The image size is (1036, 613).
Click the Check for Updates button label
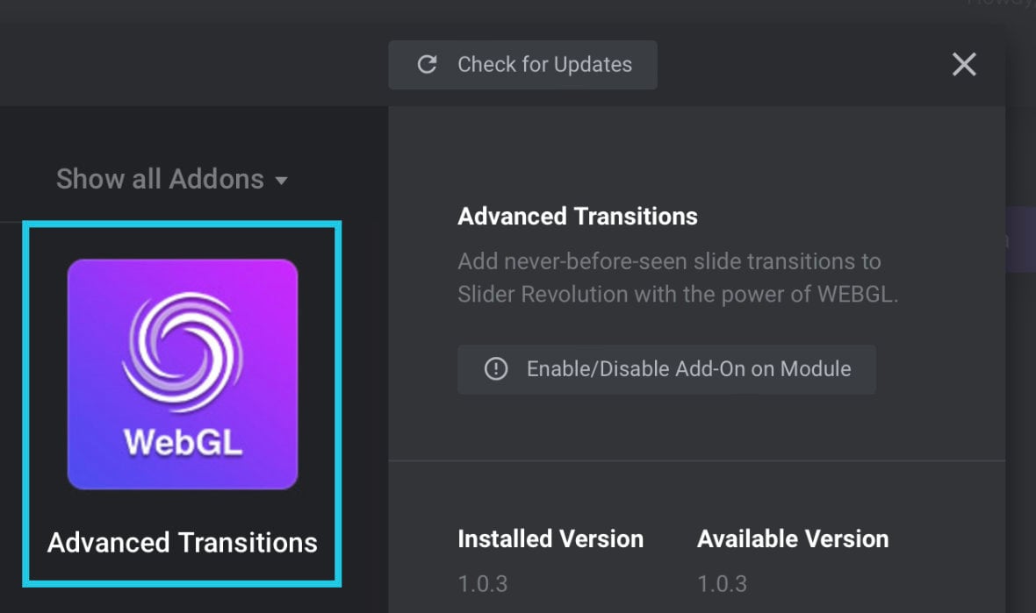(x=544, y=65)
